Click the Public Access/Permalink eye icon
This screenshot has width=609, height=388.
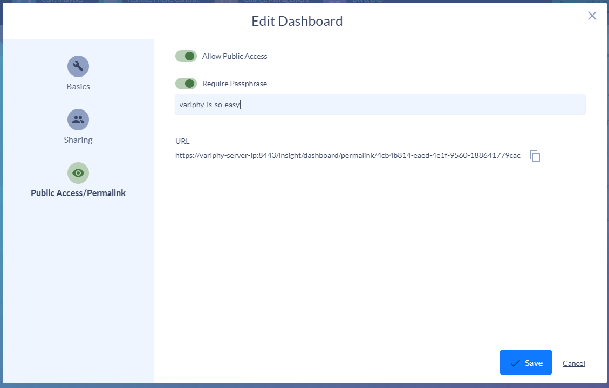78,172
